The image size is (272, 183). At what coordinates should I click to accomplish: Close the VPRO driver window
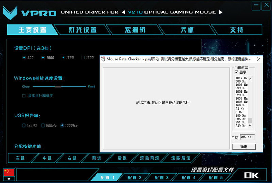pos(266,5)
